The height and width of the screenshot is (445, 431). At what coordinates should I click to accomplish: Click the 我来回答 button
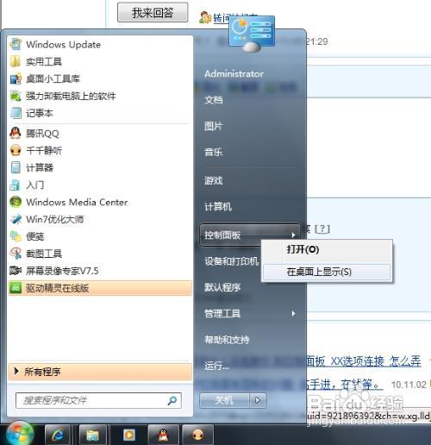(x=153, y=12)
